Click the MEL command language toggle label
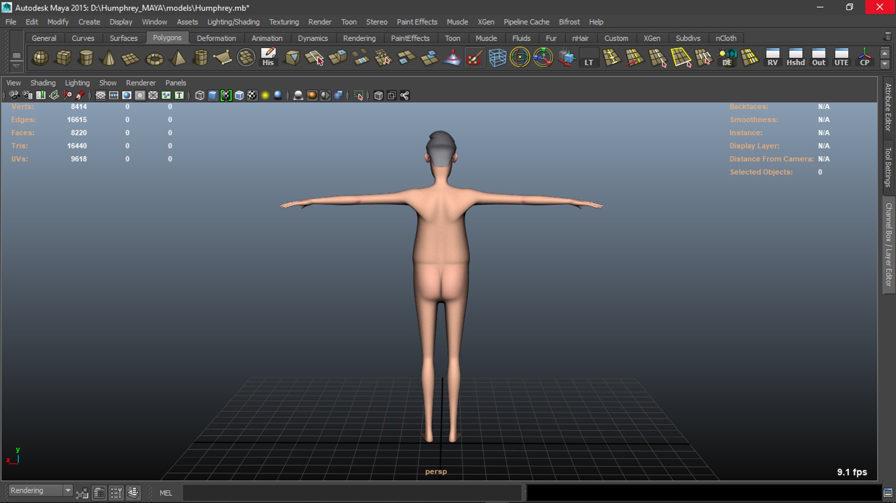Image resolution: width=896 pixels, height=503 pixels. (166, 493)
